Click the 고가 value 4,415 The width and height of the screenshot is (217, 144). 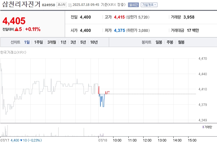tap(119, 17)
